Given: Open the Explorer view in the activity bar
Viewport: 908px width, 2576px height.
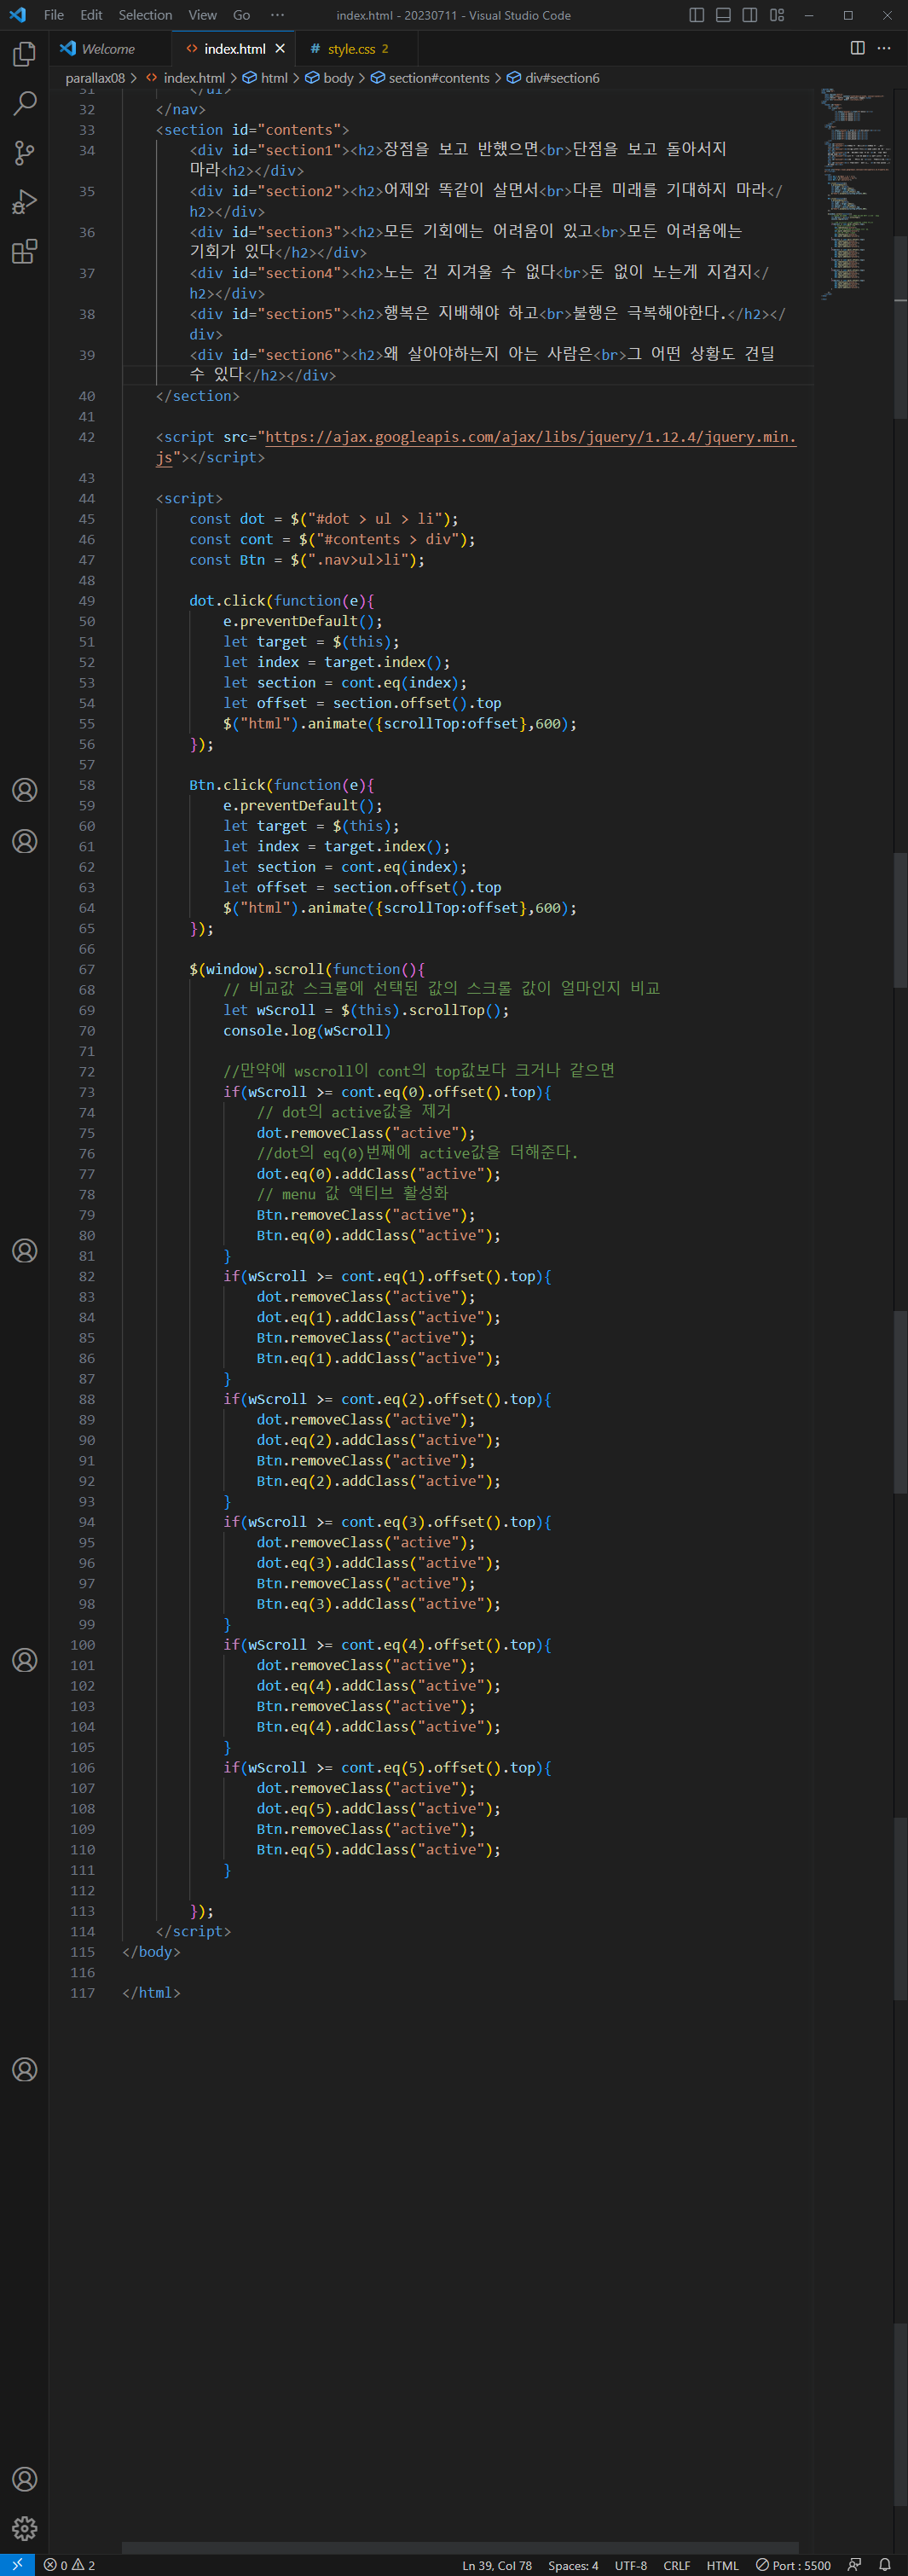Looking at the screenshot, I should coord(24,53).
